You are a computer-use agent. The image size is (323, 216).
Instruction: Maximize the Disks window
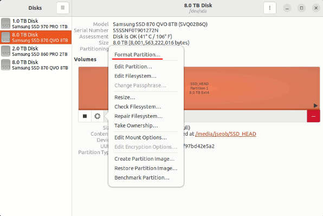click(301, 8)
